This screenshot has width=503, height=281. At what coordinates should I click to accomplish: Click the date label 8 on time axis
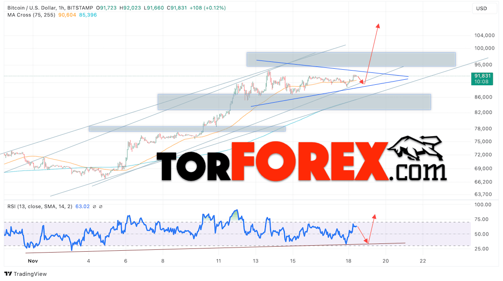[163, 261]
